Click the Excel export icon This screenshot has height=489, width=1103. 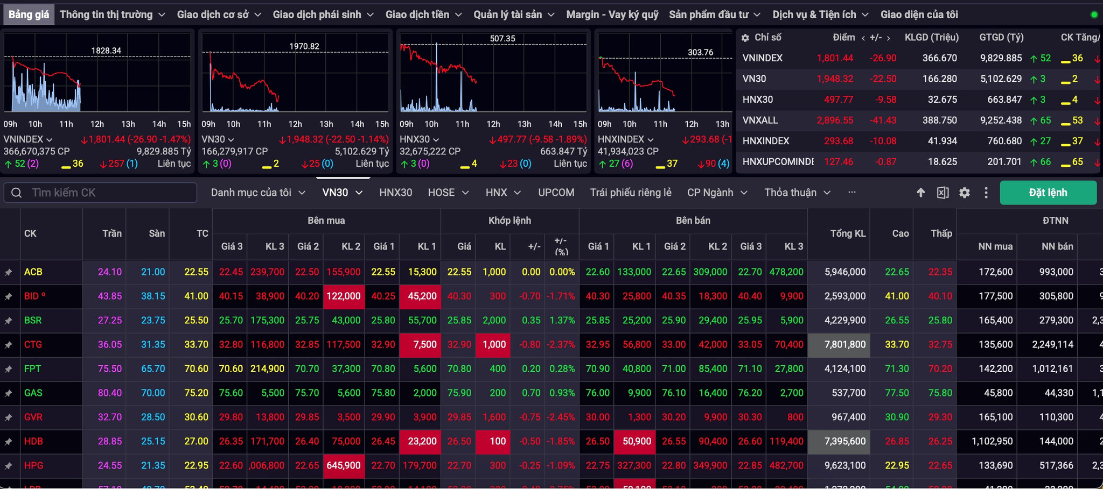943,193
